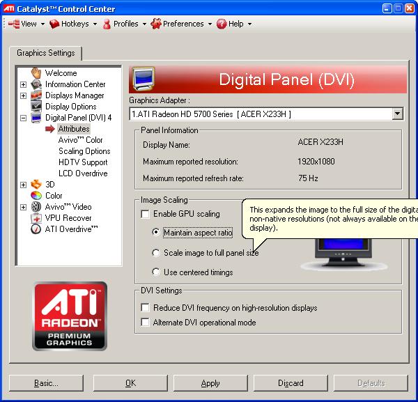Image resolution: width=418 pixels, height=402 pixels.
Task: Select ATI Overdrive tree item
Action: 71,229
